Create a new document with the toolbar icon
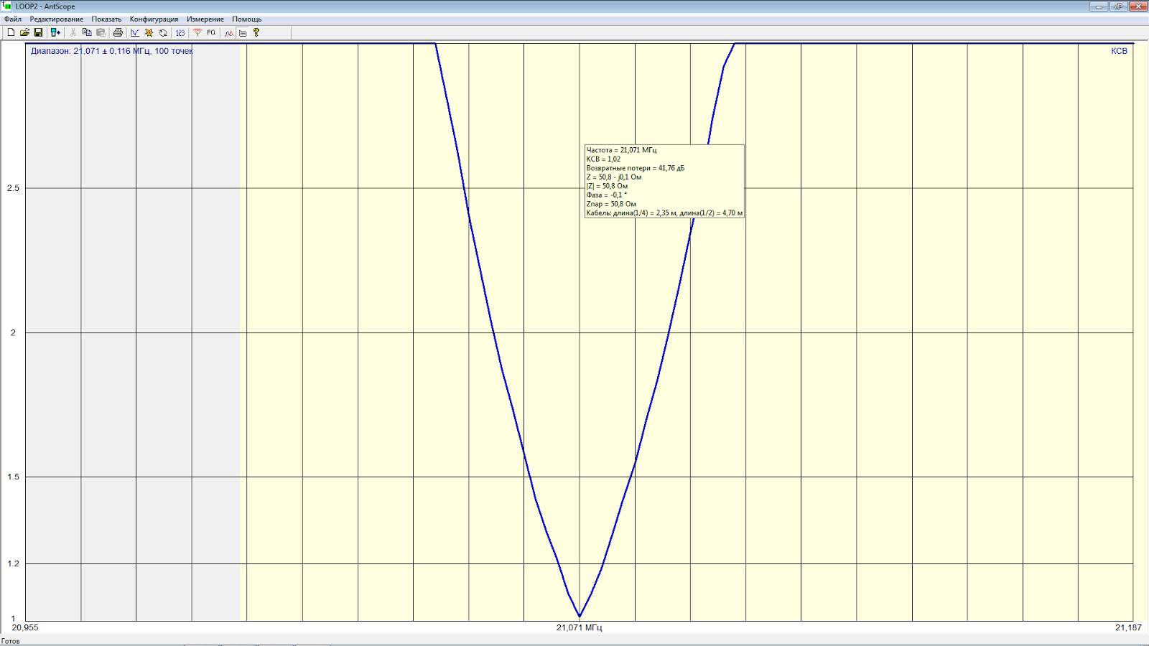The image size is (1149, 646). [x=11, y=32]
